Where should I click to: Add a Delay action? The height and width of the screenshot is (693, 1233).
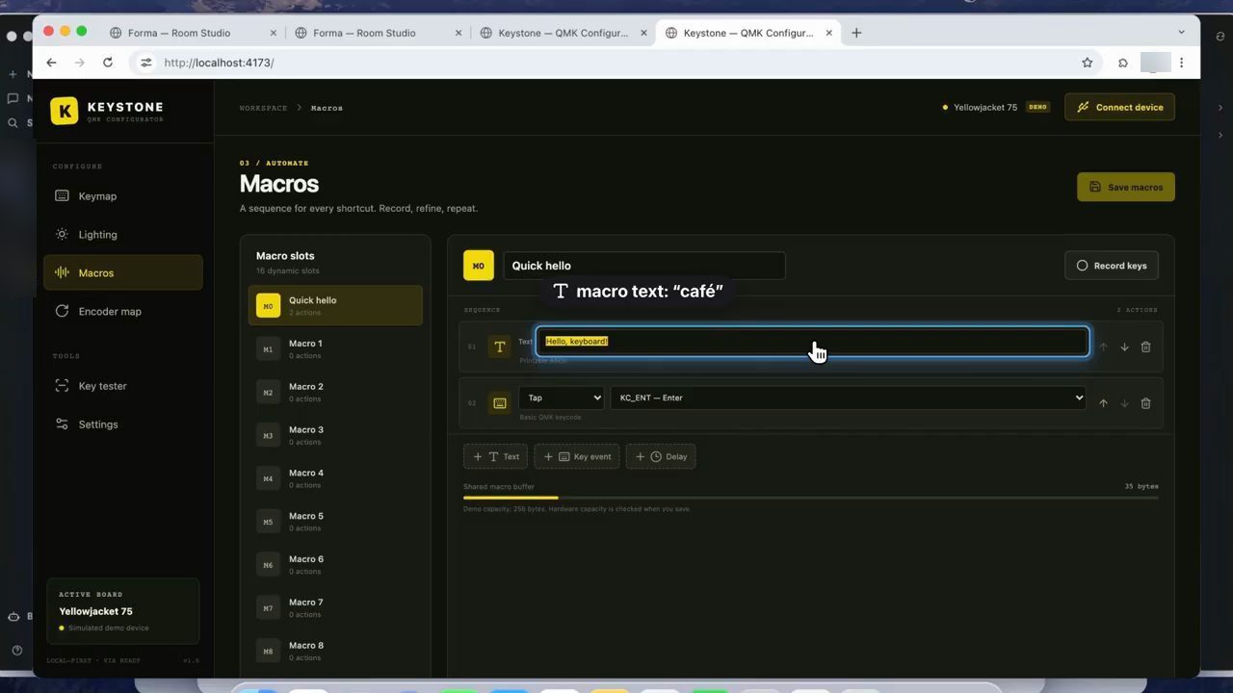coord(661,456)
